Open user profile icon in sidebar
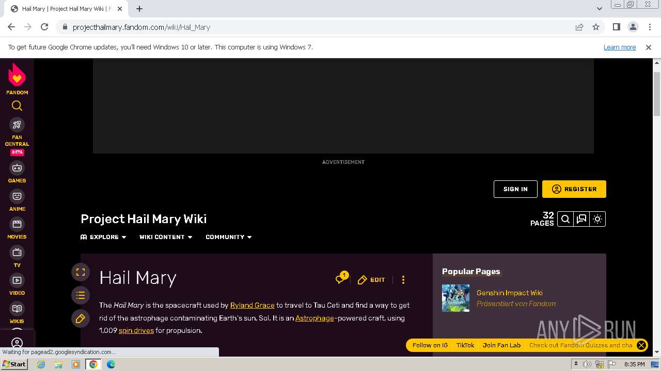Image resolution: width=661 pixels, height=371 pixels. (17, 343)
